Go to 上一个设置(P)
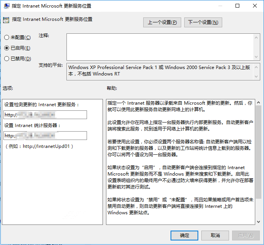The image size is (264, 245). coord(162,22)
